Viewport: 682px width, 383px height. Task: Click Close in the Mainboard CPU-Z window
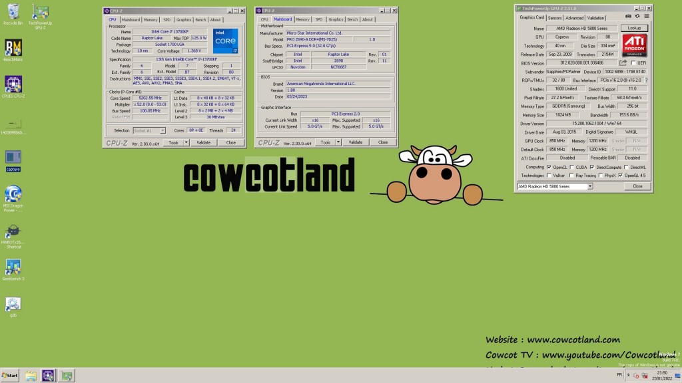[x=383, y=142]
